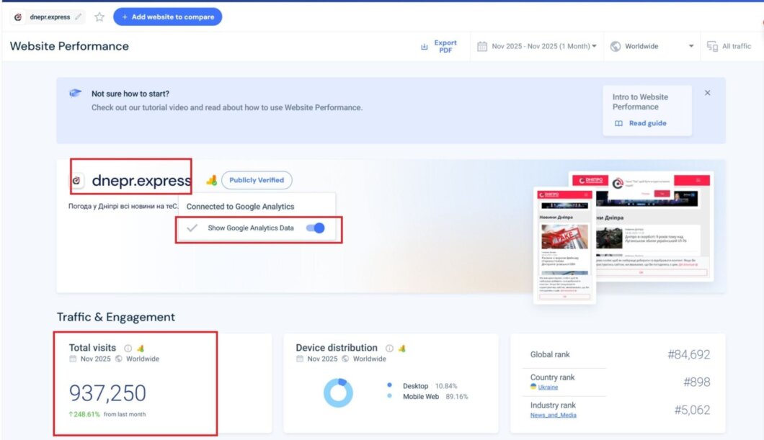Open the Nov 2025 date range dropdown
The height and width of the screenshot is (440, 764).
click(x=537, y=46)
